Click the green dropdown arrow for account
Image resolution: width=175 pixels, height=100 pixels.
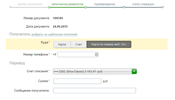(x=134, y=71)
